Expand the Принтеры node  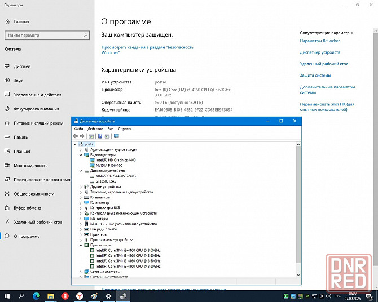click(x=81, y=234)
